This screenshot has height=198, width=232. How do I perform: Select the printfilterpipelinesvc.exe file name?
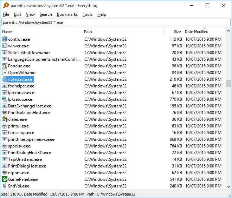pyautogui.click(x=31, y=139)
